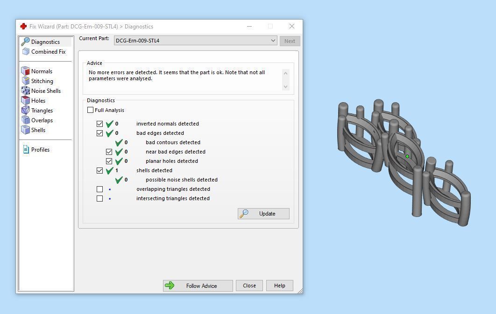Click the Diagnostics magnifier icon

pyautogui.click(x=25, y=42)
